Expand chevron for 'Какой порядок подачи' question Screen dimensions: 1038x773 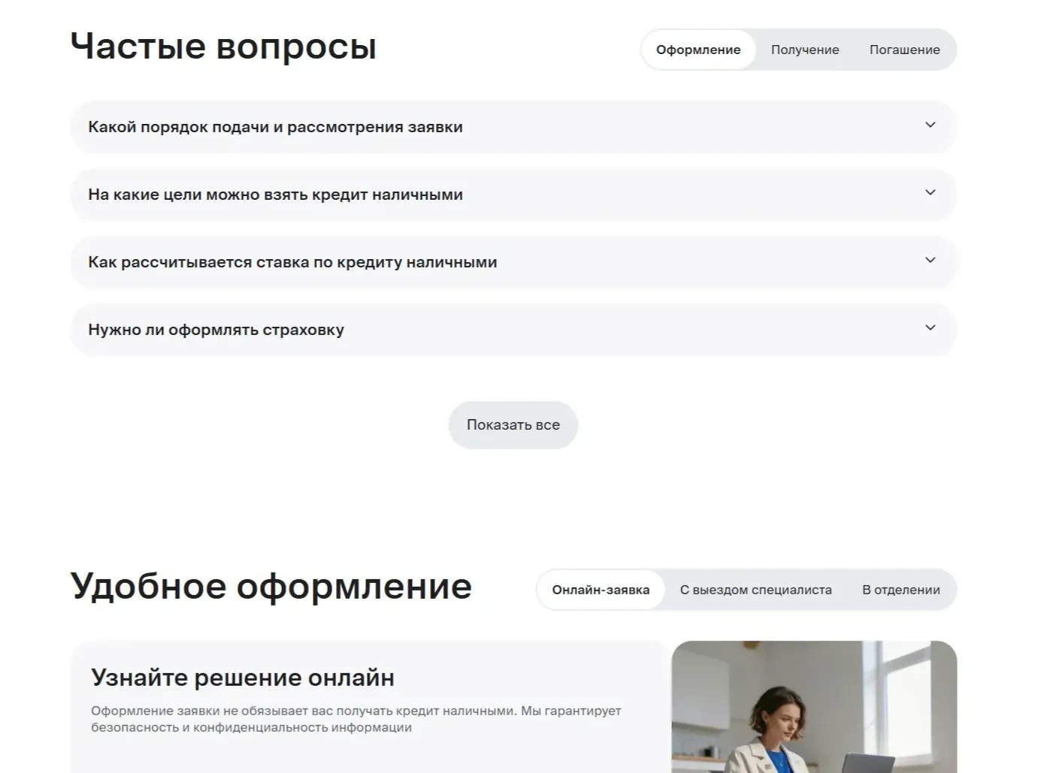930,125
